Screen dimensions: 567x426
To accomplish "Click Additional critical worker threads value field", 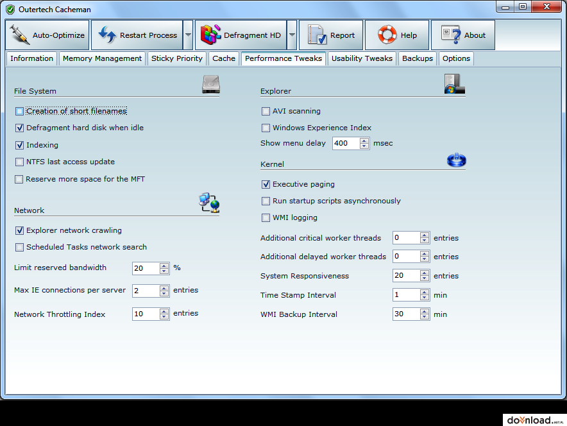I will (x=407, y=238).
